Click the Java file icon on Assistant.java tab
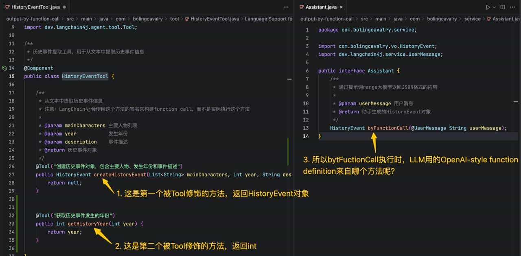The image size is (521, 256). click(x=301, y=7)
